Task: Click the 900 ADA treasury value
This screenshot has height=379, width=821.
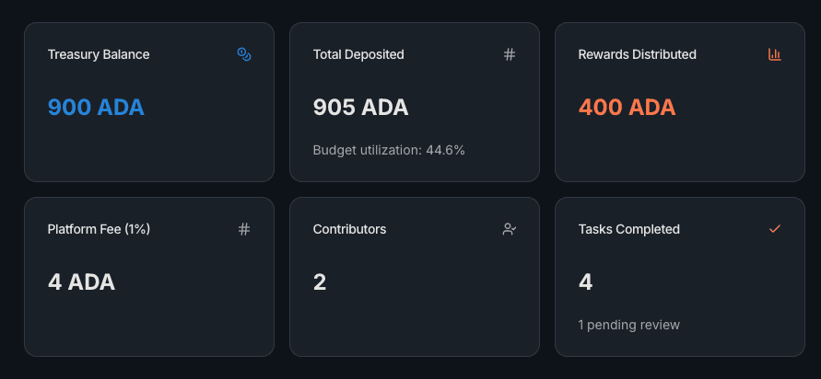Action: tap(96, 108)
